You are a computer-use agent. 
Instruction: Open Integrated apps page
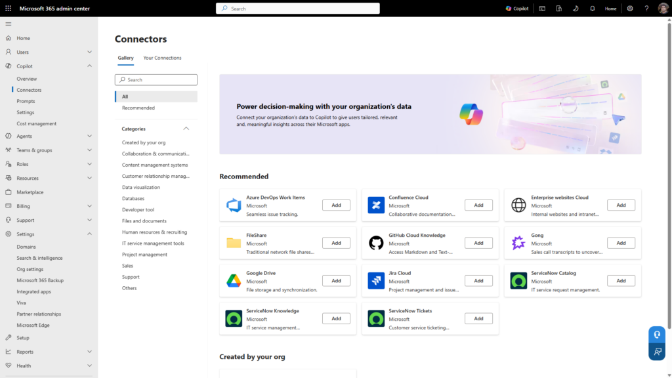click(x=34, y=291)
